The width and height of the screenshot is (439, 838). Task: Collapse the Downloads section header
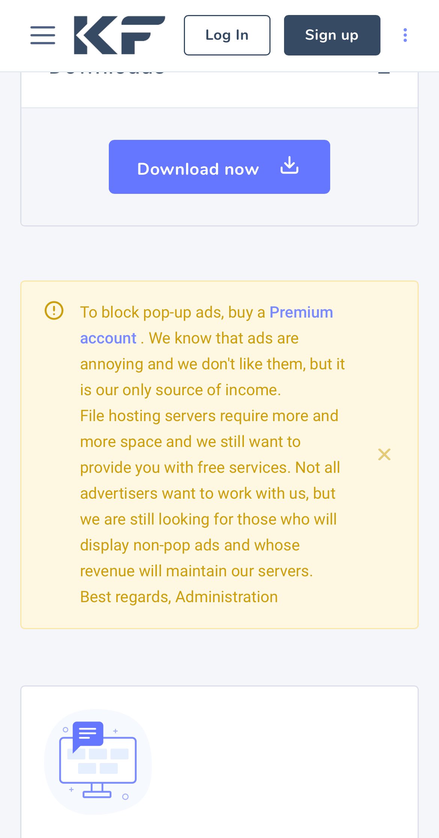(x=384, y=73)
